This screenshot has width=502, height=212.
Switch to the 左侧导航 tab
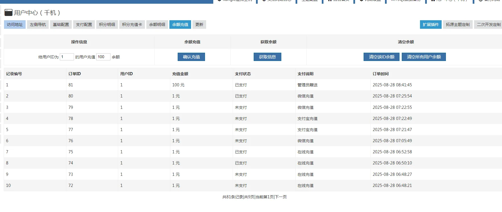(38, 25)
